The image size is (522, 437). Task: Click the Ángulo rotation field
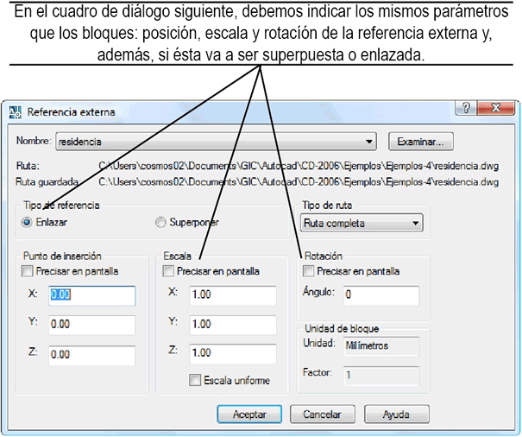click(x=381, y=295)
